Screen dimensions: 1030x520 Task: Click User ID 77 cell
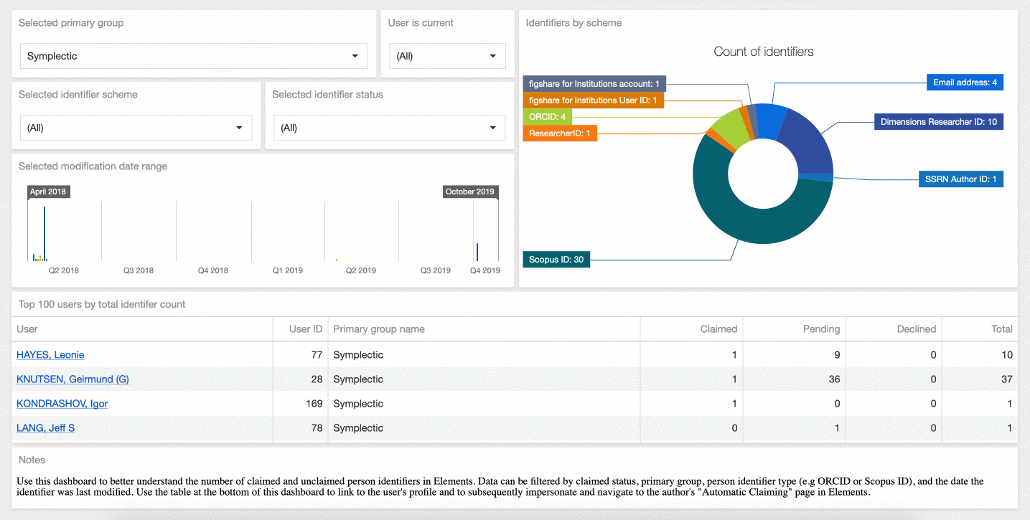point(317,354)
